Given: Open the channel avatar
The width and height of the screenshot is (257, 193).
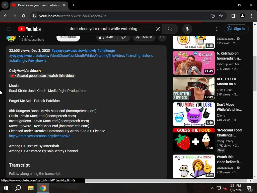Looking at the screenshot, I should coord(11,38).
